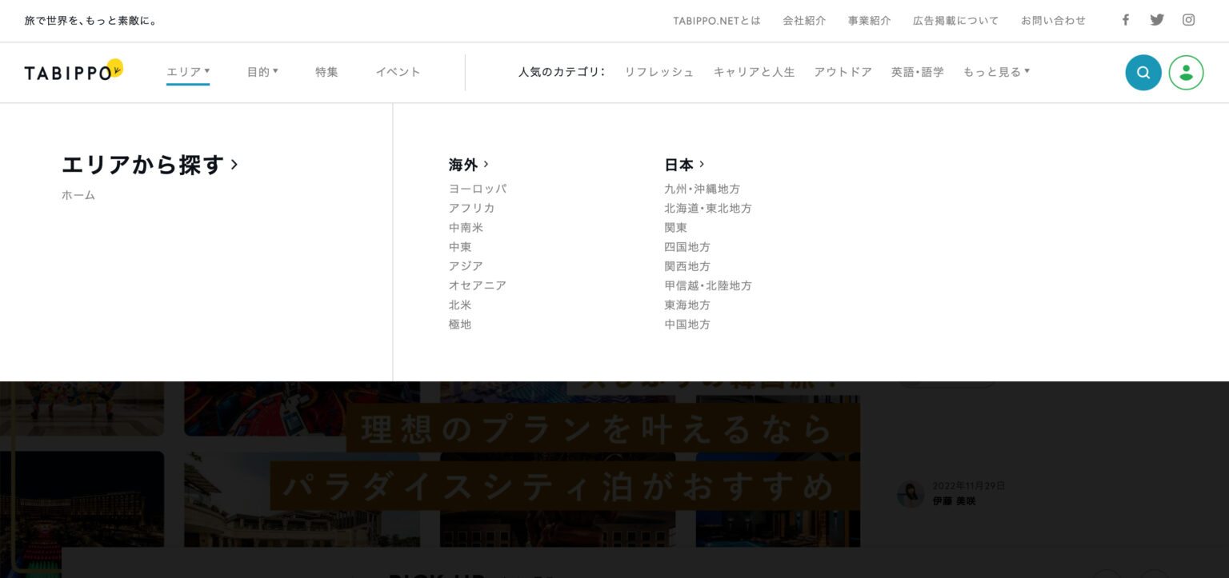Click the TABIPPO logo

tap(70, 72)
